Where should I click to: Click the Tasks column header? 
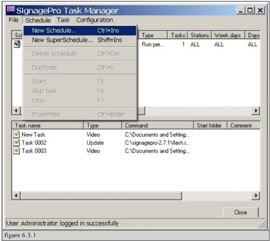pos(178,35)
